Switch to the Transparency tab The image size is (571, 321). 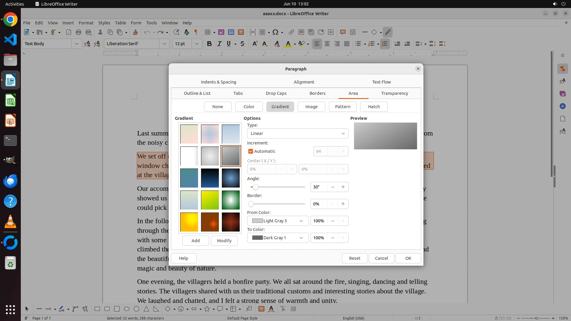394,93
